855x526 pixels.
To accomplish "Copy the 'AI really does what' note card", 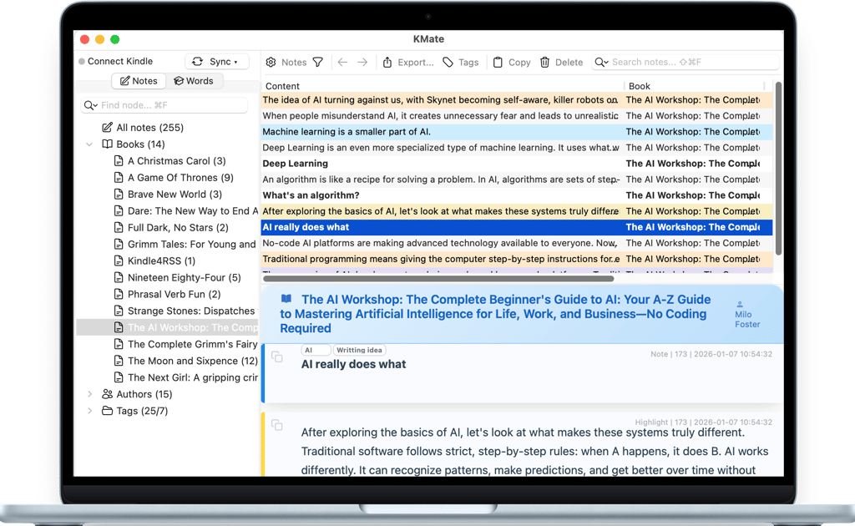I will pos(277,357).
